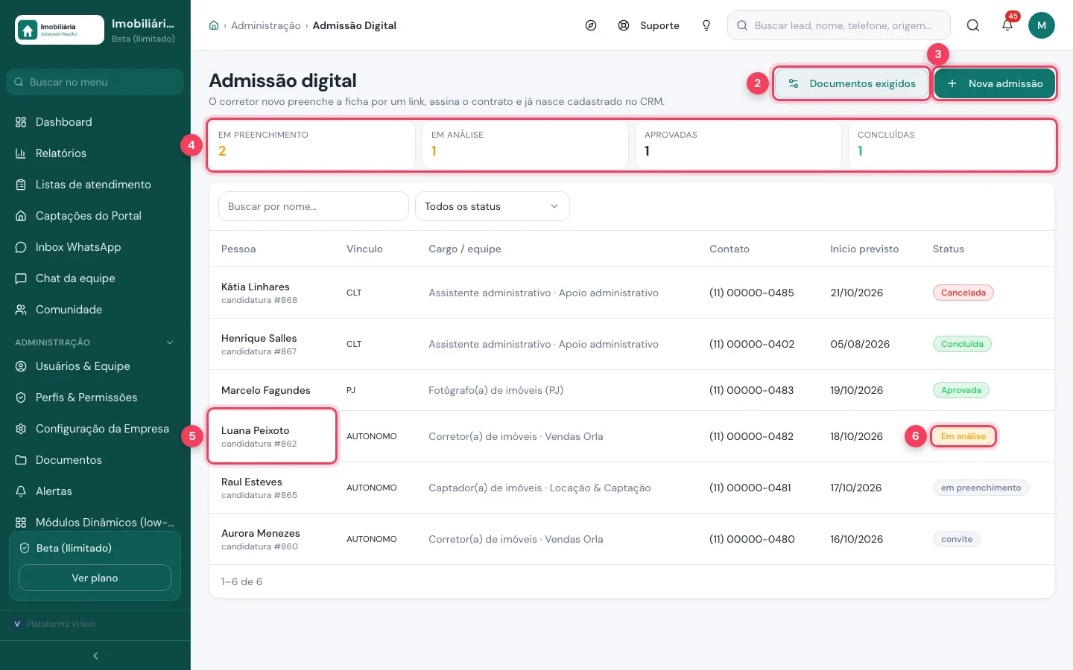Click the magnifier search button
1073x670 pixels.
(973, 25)
